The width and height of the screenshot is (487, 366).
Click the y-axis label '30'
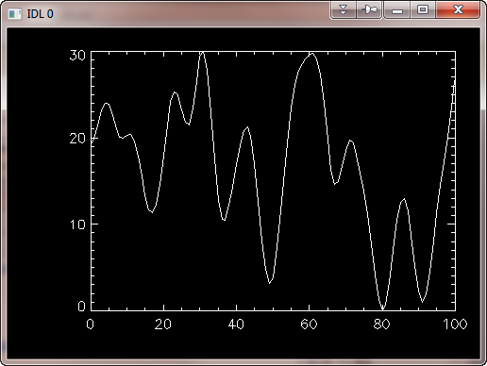coord(77,56)
